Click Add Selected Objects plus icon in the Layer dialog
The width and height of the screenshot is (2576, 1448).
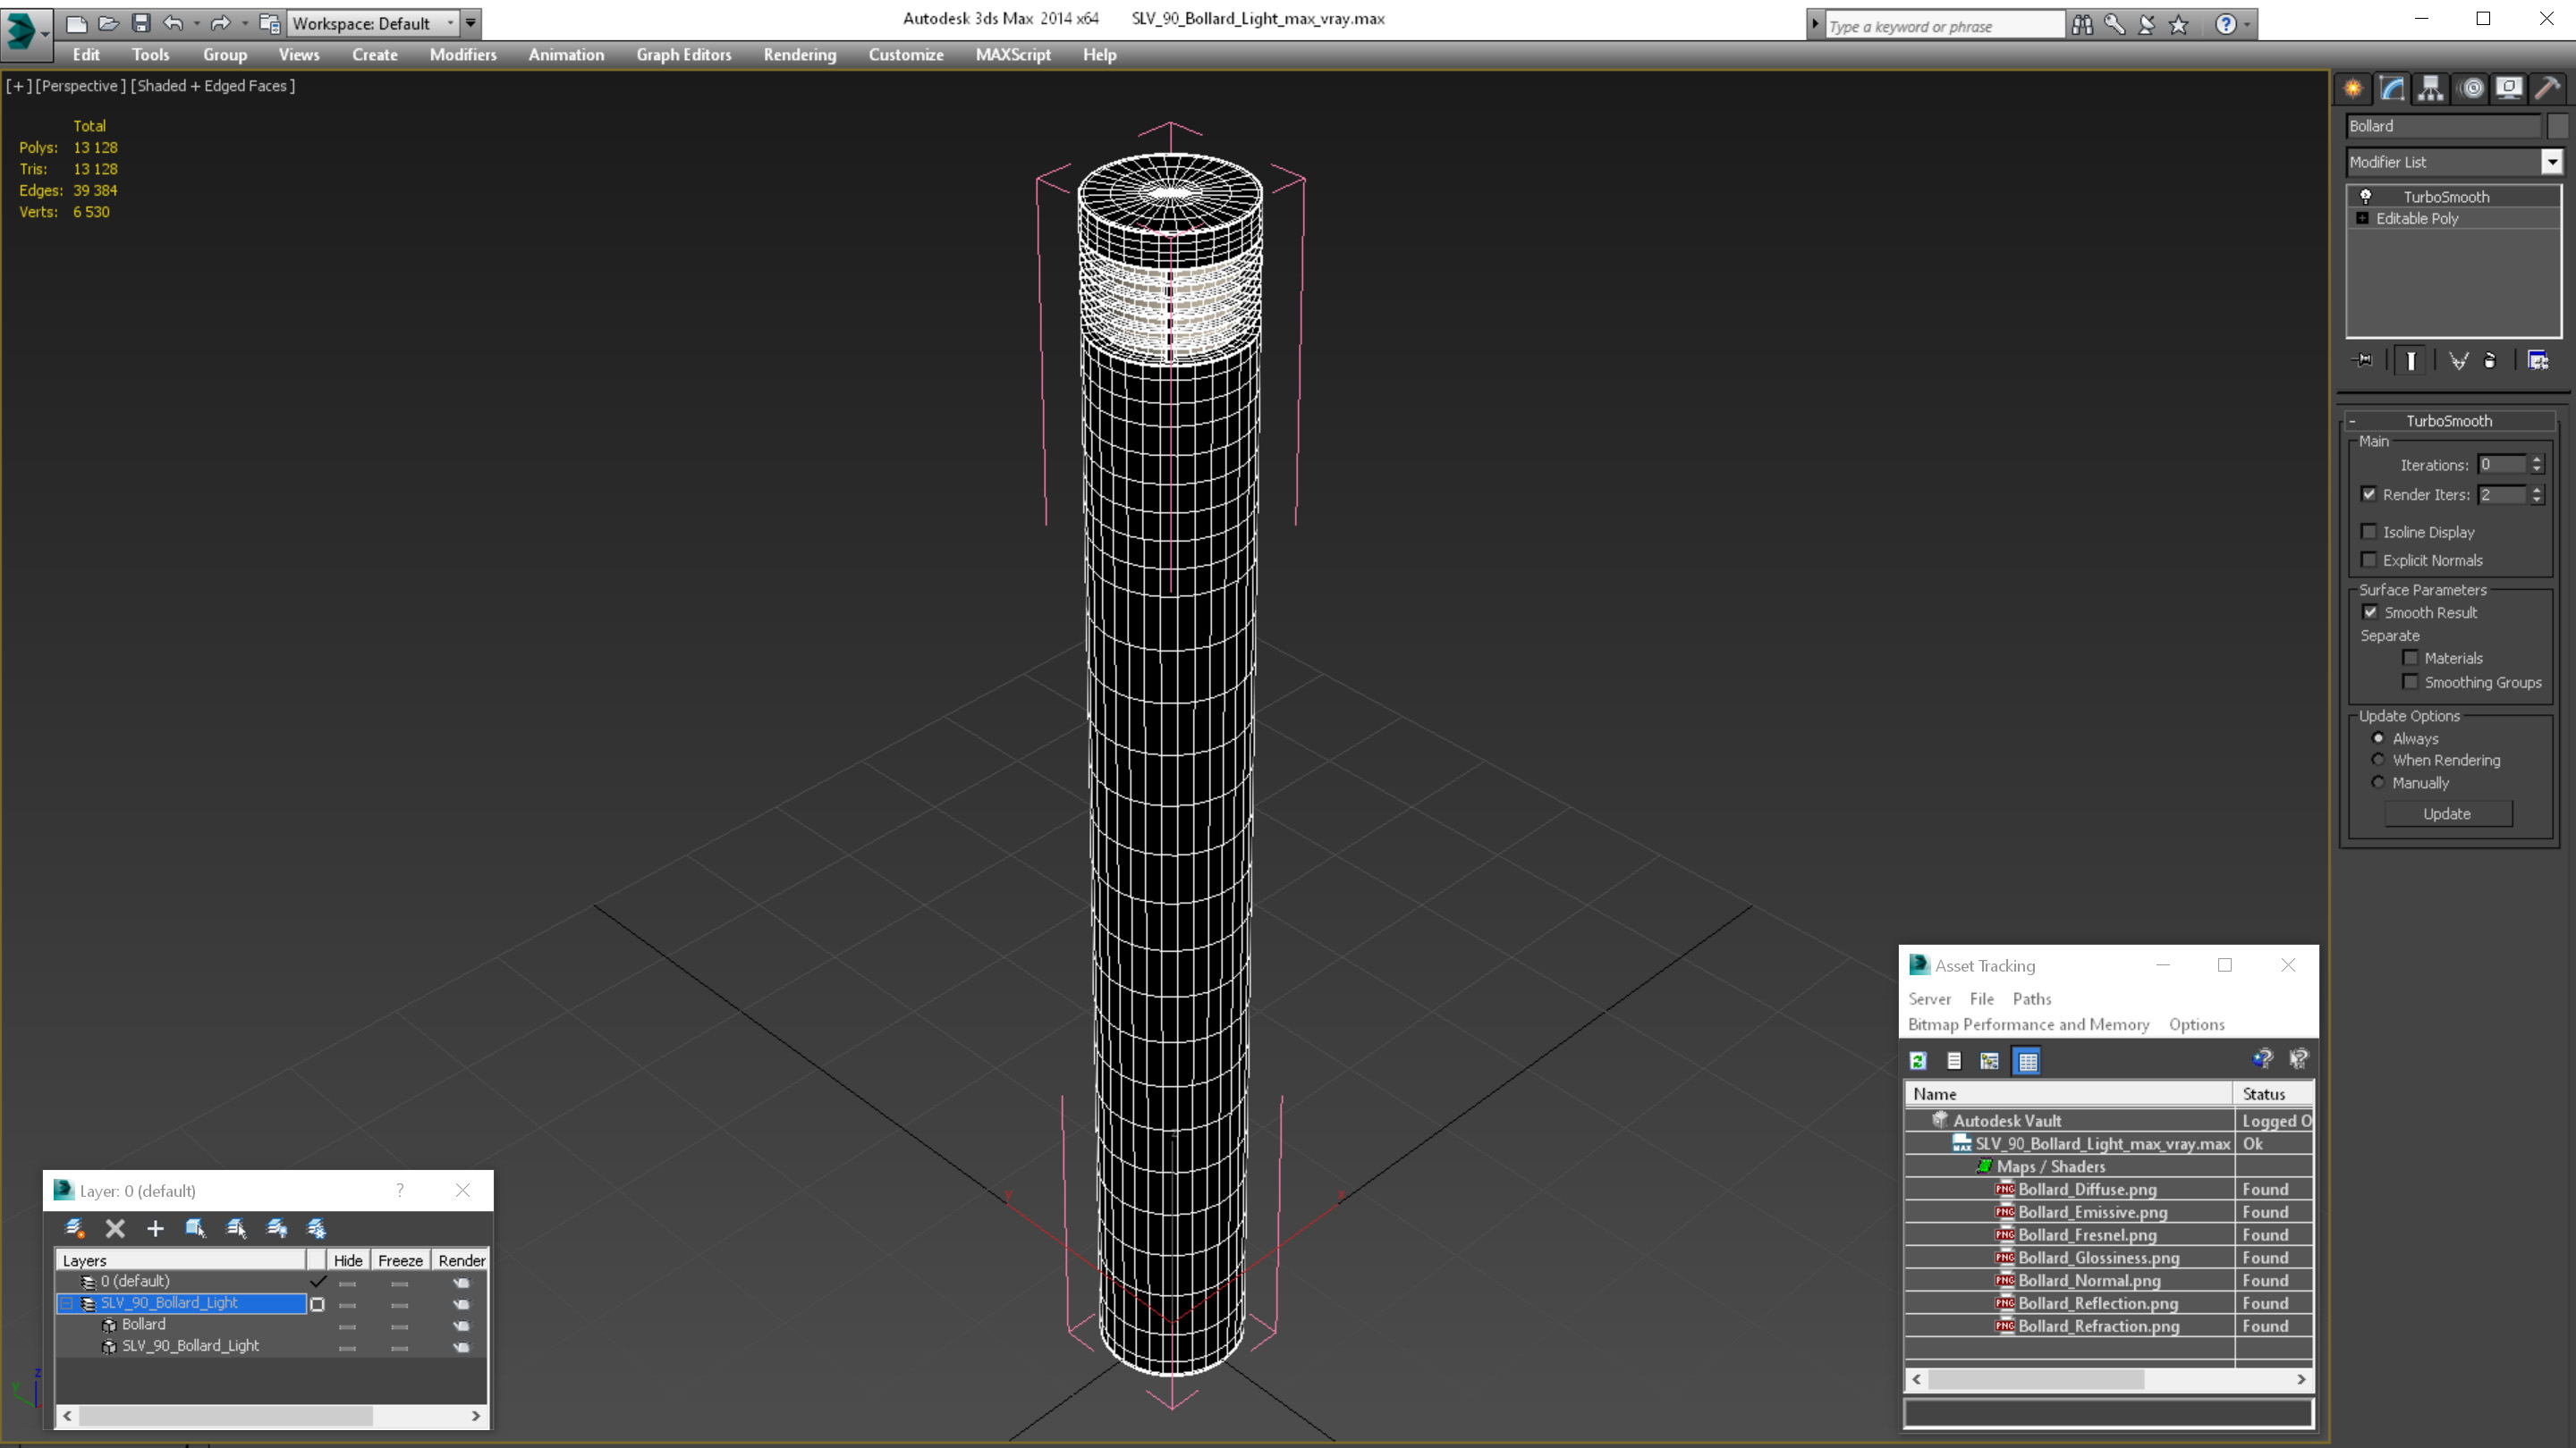[x=155, y=1228]
